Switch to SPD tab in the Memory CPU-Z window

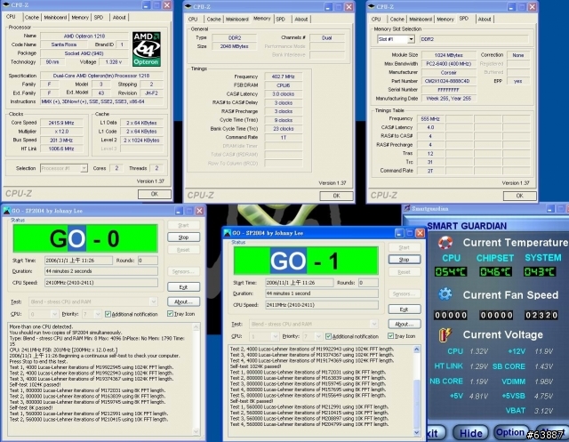tap(281, 20)
